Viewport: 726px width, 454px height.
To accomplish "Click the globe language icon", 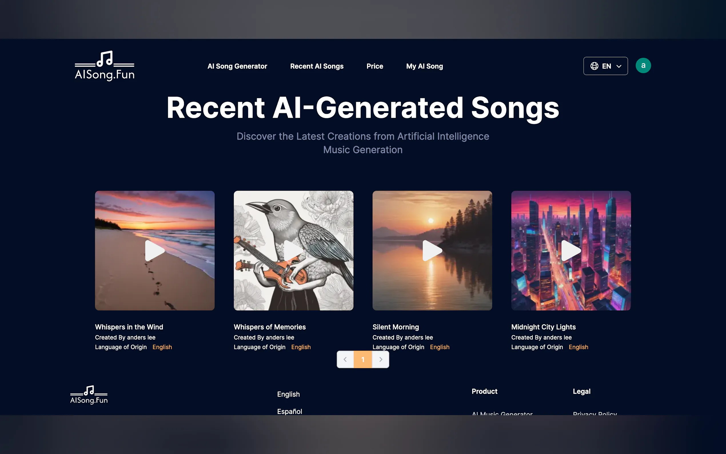I will tap(594, 66).
